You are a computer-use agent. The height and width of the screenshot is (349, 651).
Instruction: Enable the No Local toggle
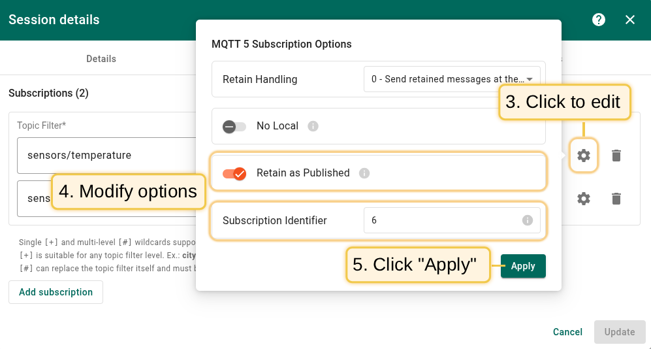(x=234, y=126)
